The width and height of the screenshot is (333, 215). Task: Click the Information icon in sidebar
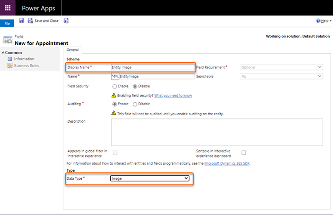coord(10,59)
